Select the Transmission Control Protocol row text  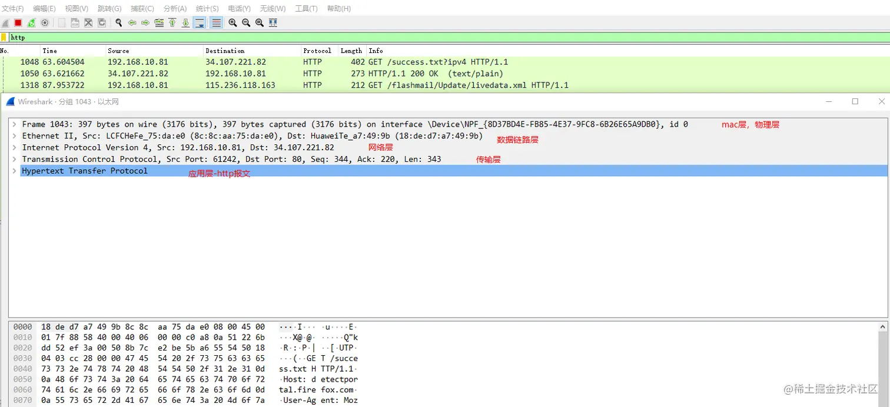[x=231, y=159]
